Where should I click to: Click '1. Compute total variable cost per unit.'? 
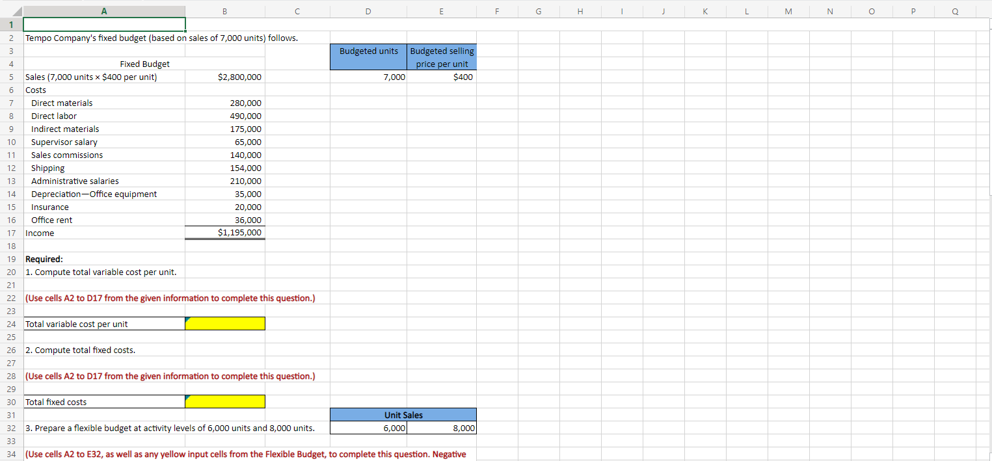pyautogui.click(x=101, y=272)
